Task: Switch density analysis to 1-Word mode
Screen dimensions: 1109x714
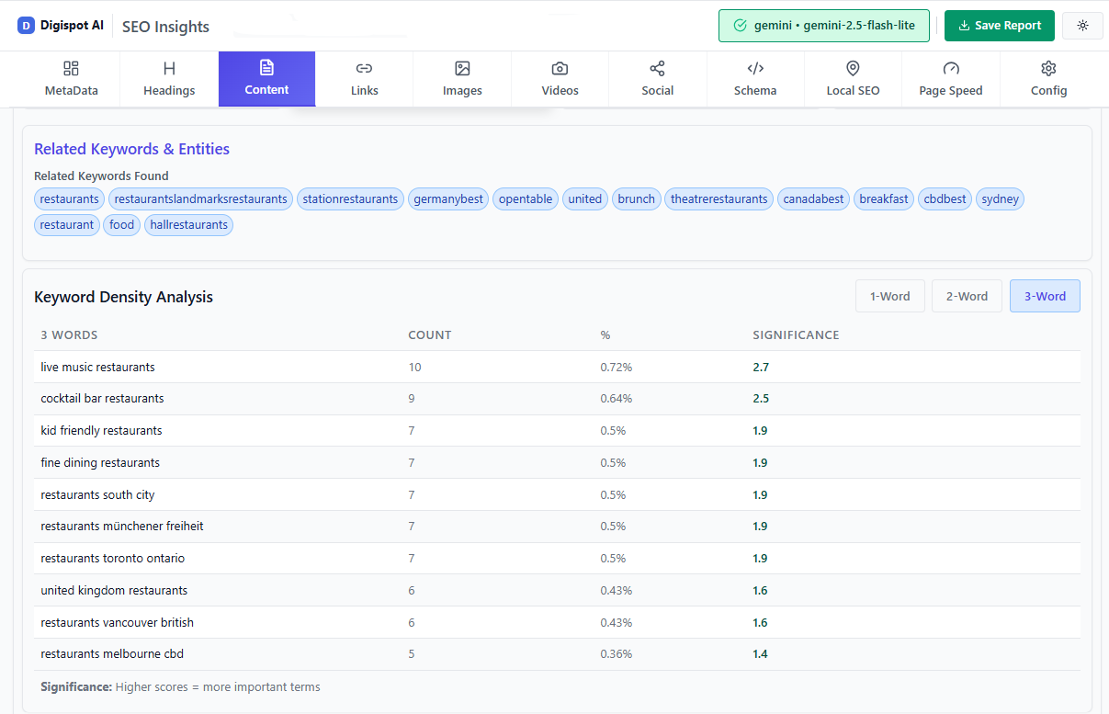Action: (889, 296)
